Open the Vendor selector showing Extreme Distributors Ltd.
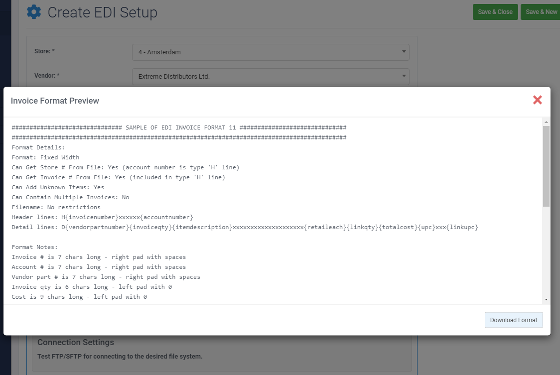Viewport: 560px width, 375px height. (x=271, y=76)
